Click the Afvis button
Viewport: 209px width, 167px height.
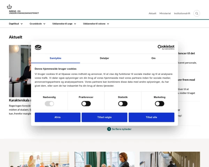(57, 117)
